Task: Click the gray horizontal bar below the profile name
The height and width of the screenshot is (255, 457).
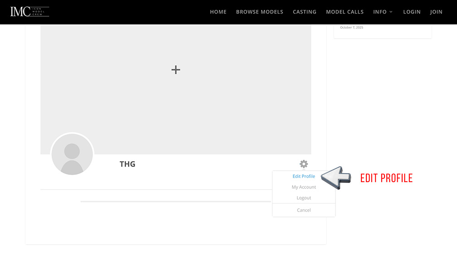Action: tap(175, 202)
